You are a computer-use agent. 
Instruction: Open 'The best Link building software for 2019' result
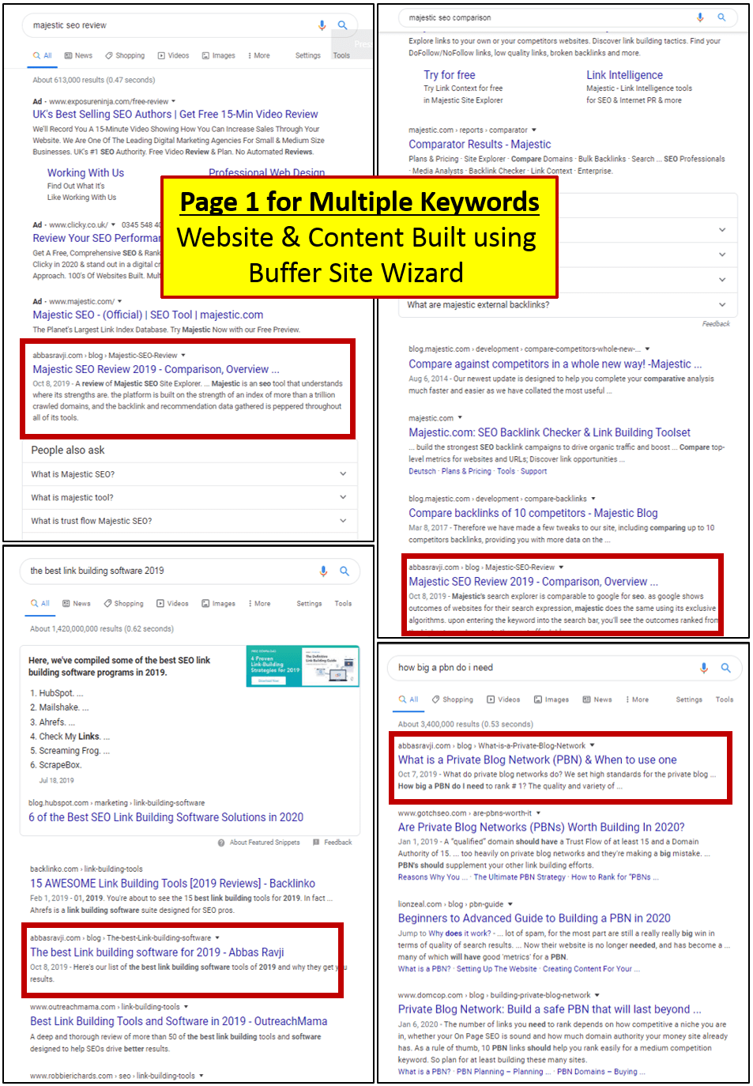pos(157,952)
